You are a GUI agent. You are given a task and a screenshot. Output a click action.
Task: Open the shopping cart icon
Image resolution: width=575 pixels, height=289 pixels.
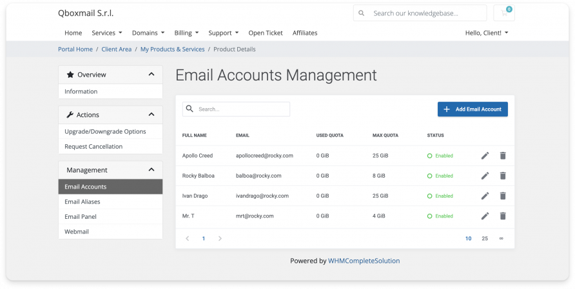click(x=503, y=14)
